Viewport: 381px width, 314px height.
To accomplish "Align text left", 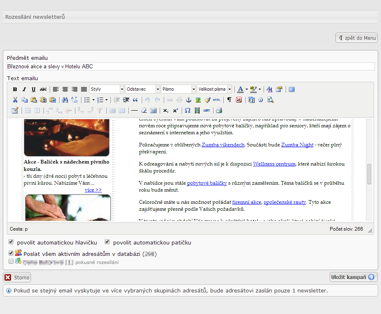I will pos(56,89).
